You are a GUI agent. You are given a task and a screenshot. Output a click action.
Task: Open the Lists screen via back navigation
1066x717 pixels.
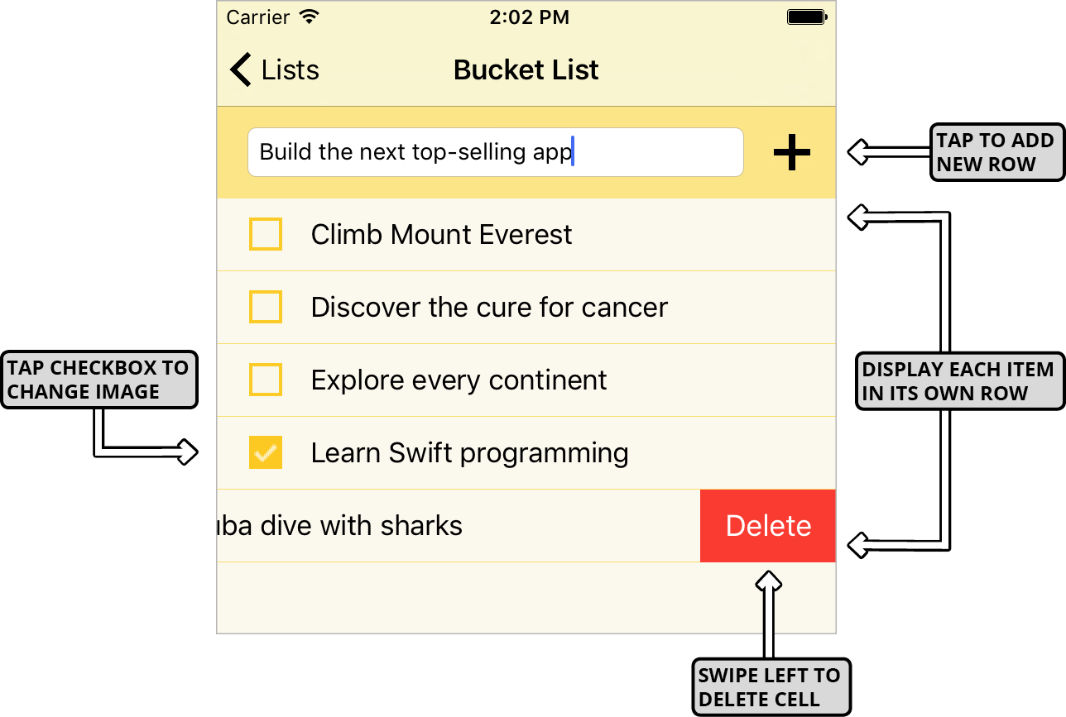[273, 69]
